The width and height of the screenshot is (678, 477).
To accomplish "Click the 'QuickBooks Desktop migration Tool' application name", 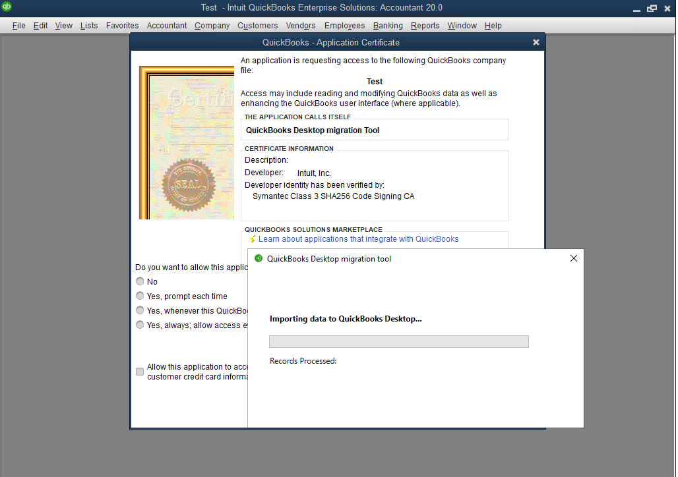I will [313, 130].
